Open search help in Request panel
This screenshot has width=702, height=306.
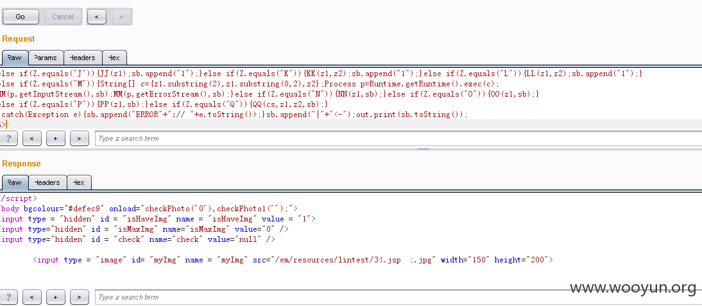click(x=8, y=138)
